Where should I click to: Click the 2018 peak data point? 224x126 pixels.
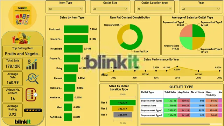pos(177,66)
